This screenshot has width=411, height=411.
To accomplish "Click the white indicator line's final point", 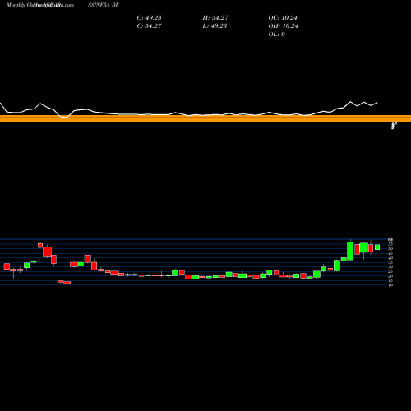I will coord(377,103).
